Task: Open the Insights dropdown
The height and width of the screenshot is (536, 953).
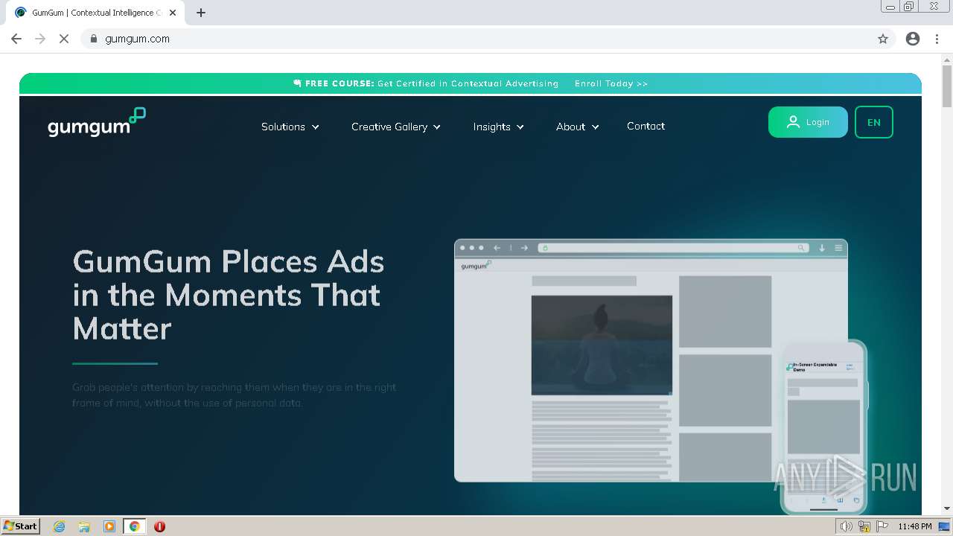Action: tap(499, 127)
